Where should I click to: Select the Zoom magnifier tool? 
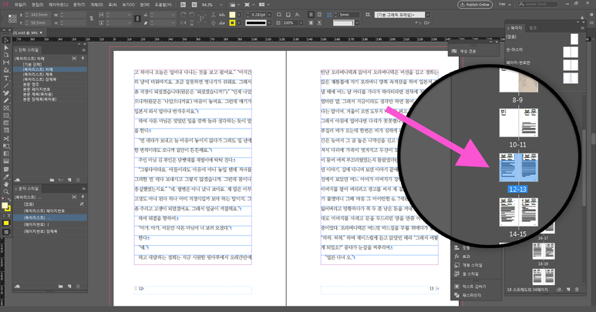(5, 192)
